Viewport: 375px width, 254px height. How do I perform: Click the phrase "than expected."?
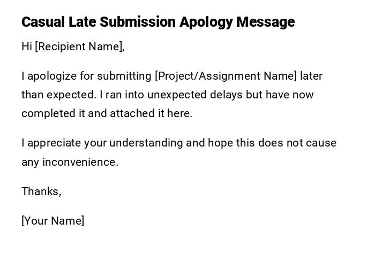[x=59, y=95]
